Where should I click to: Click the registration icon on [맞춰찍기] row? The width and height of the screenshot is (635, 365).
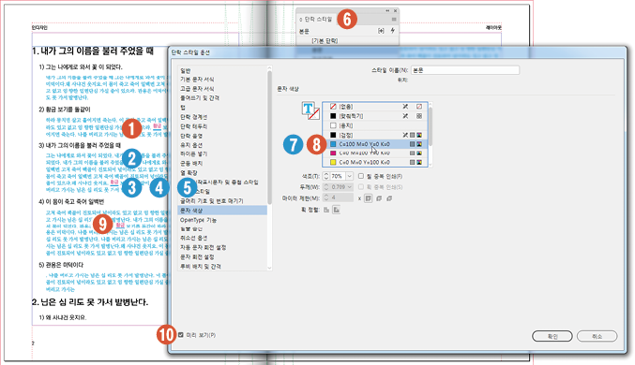pyautogui.click(x=419, y=116)
